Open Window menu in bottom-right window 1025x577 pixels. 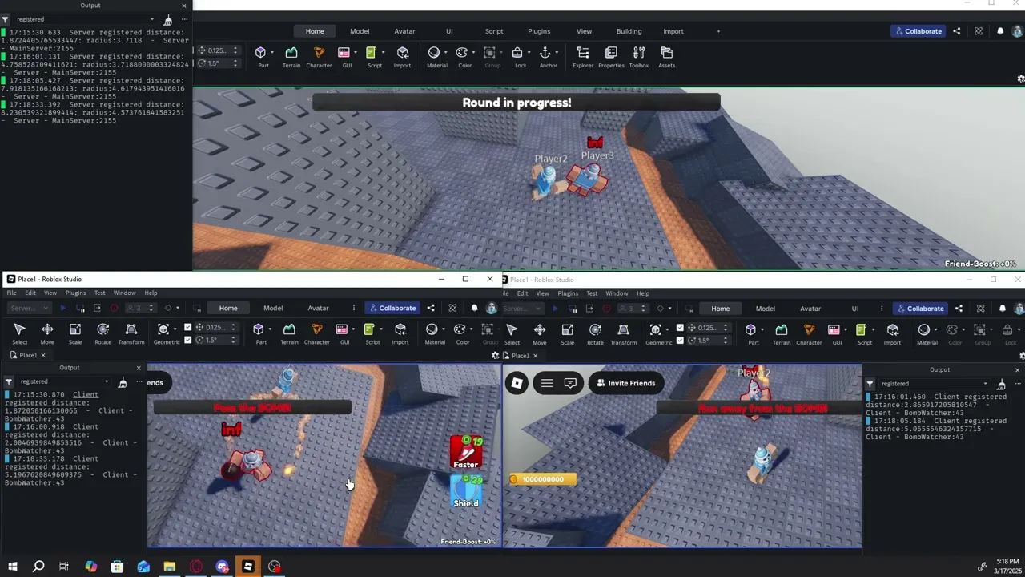(617, 293)
